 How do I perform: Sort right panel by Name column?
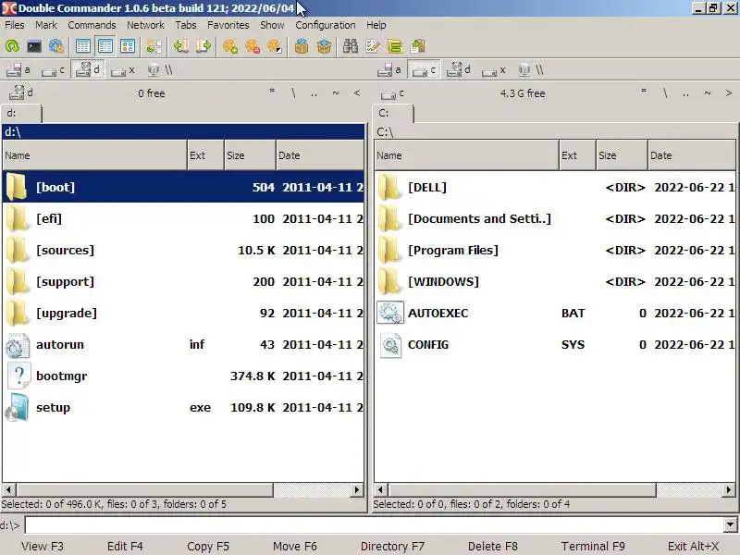click(x=466, y=155)
